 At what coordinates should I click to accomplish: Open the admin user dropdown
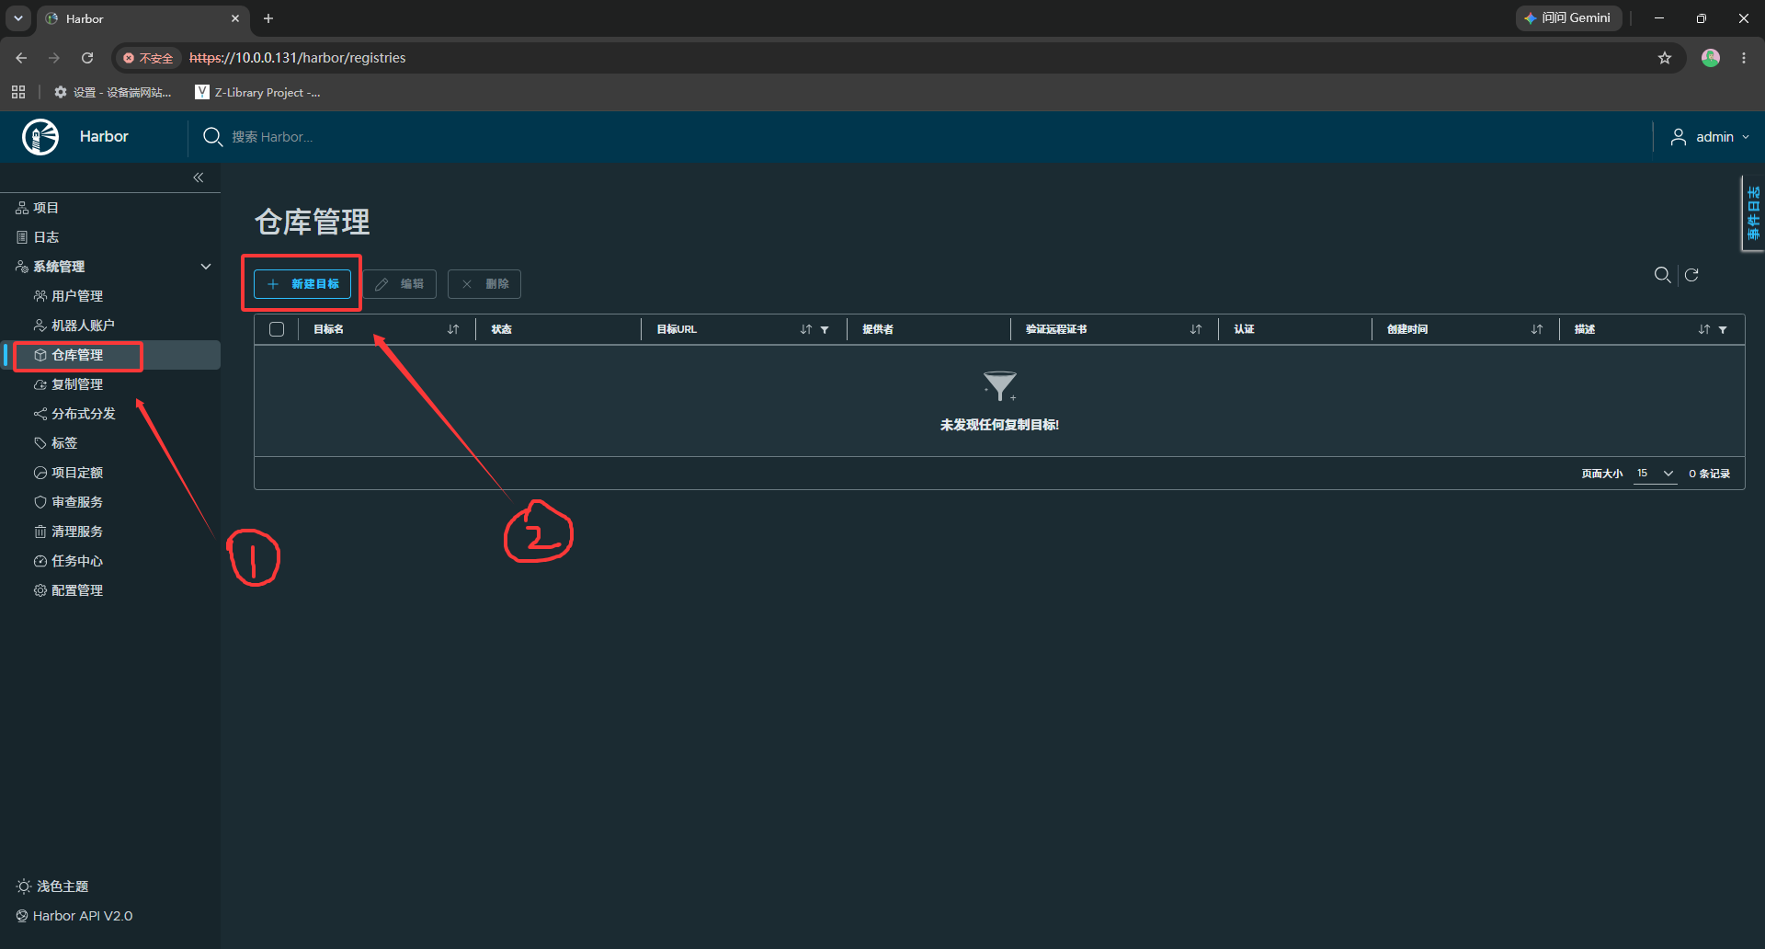(1710, 137)
